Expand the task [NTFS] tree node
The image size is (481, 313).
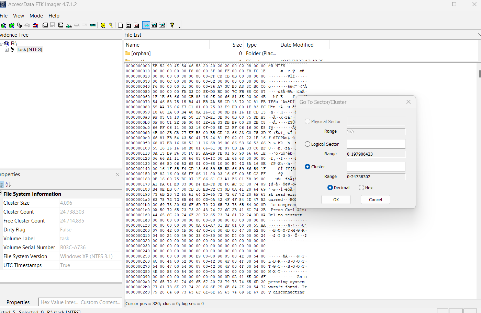click(x=7, y=50)
